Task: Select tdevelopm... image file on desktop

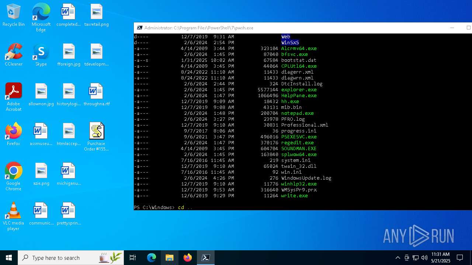Action: point(96,55)
